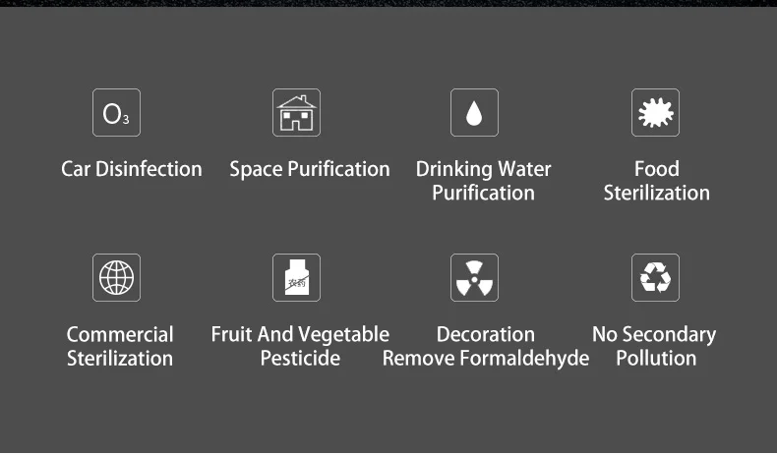Screen dimensions: 777x455
Task: Click the Car Disinfection label
Action: click(x=132, y=169)
